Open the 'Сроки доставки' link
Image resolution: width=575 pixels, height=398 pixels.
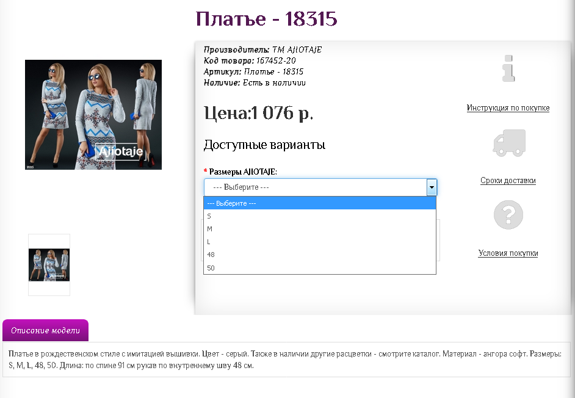tap(508, 181)
